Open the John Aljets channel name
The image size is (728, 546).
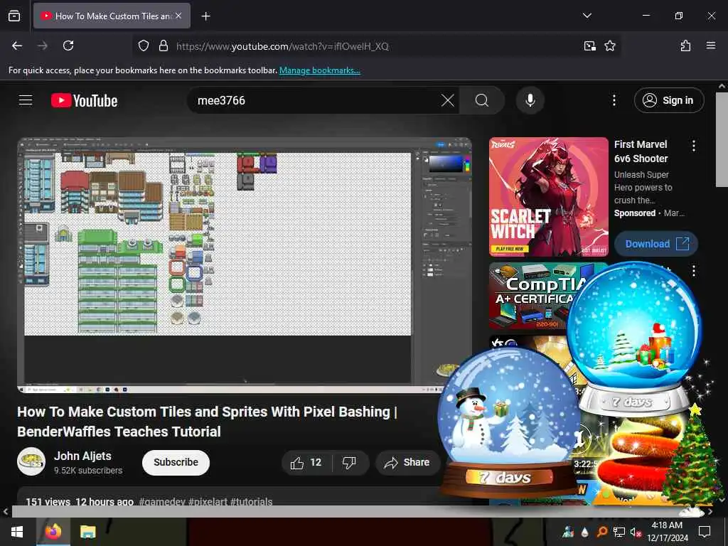point(82,456)
